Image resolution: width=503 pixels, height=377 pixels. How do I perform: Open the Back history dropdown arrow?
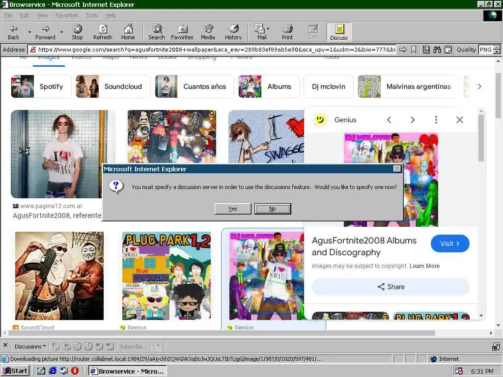pyautogui.click(x=29, y=32)
